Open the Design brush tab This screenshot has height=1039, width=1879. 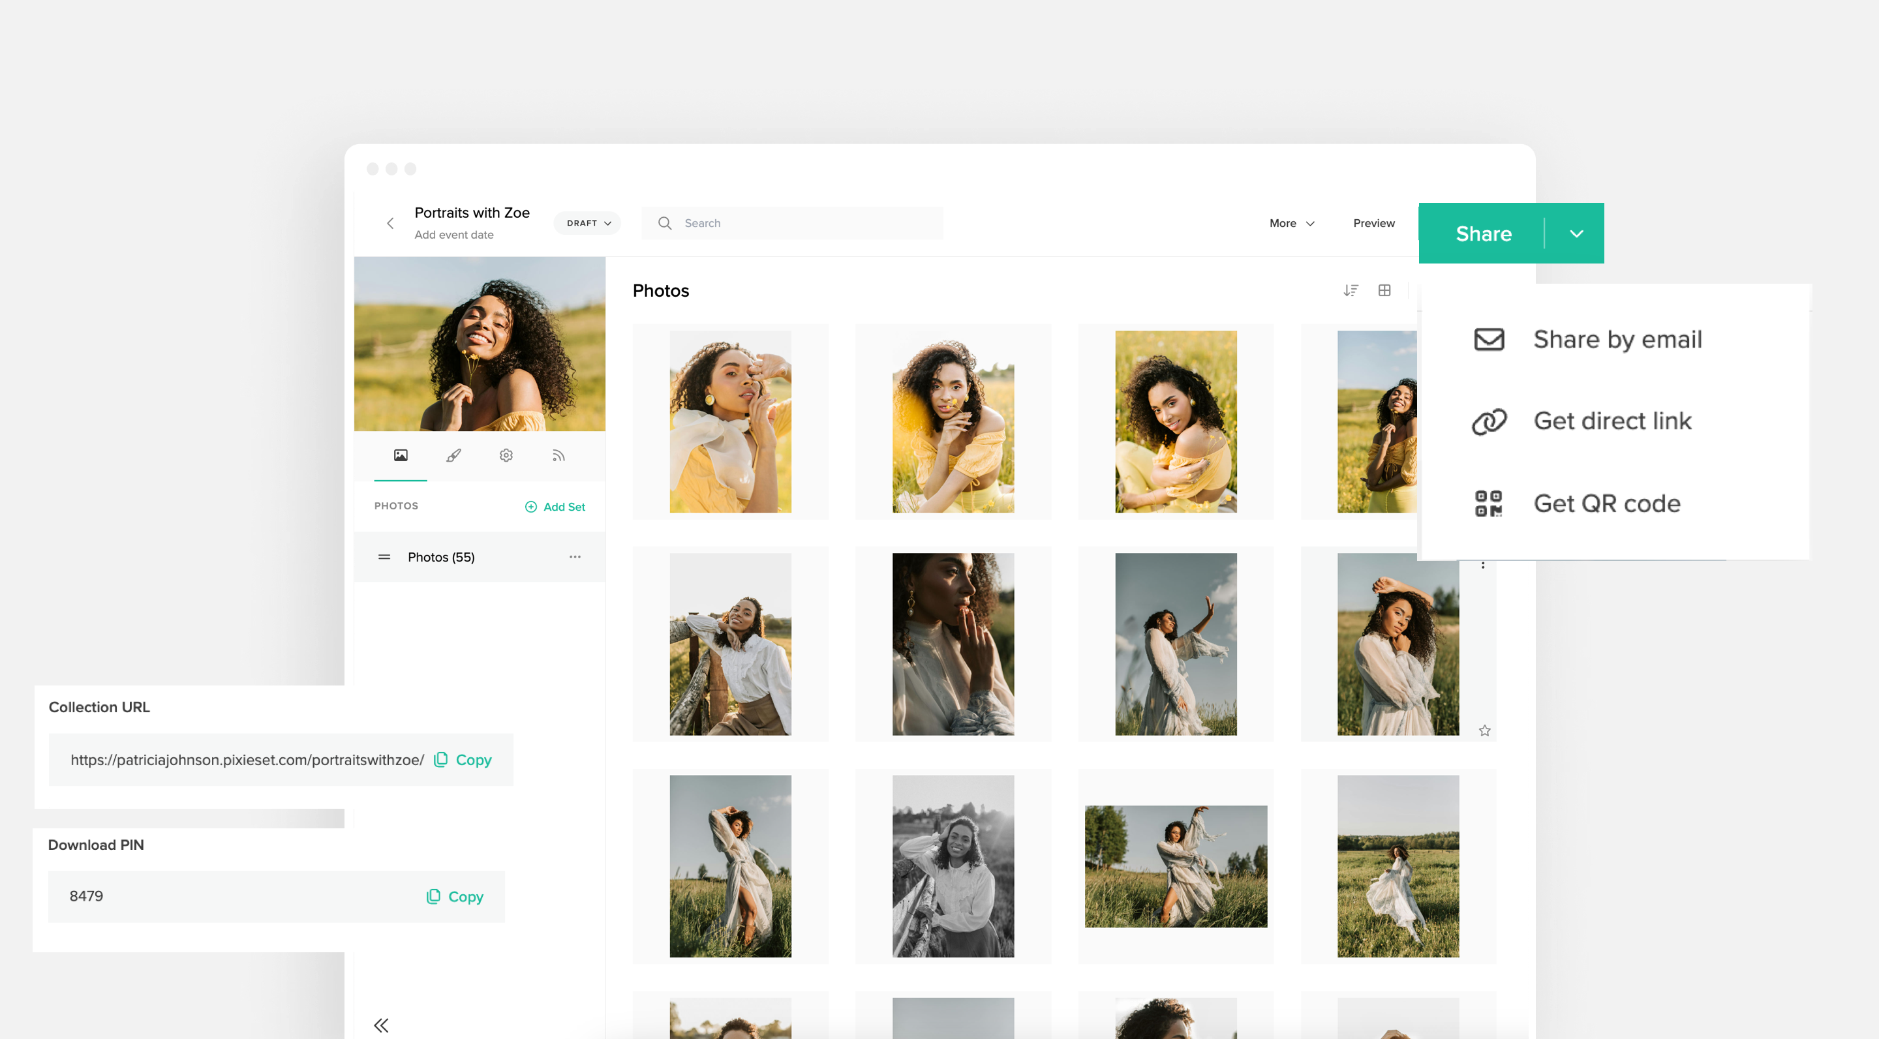[453, 456]
